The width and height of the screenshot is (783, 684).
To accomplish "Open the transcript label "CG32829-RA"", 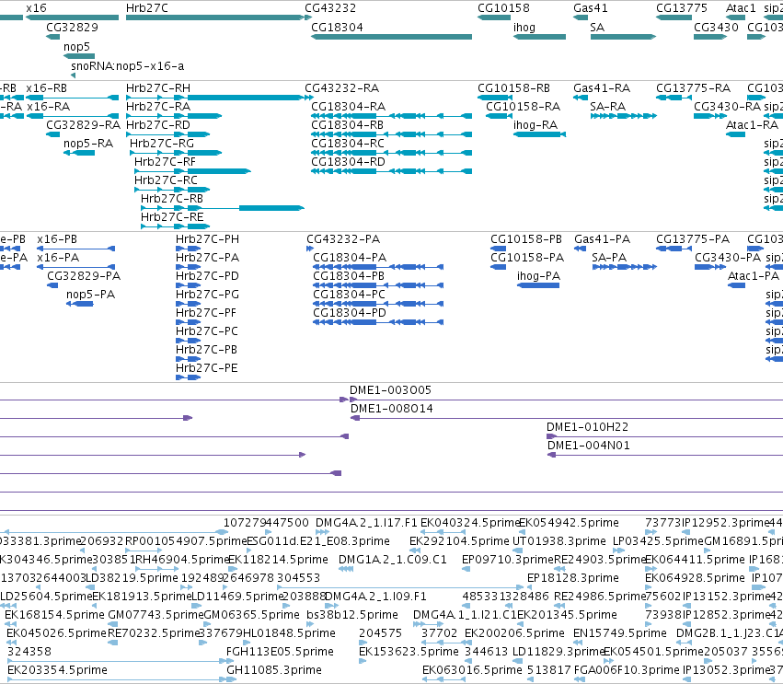I will tap(84, 125).
